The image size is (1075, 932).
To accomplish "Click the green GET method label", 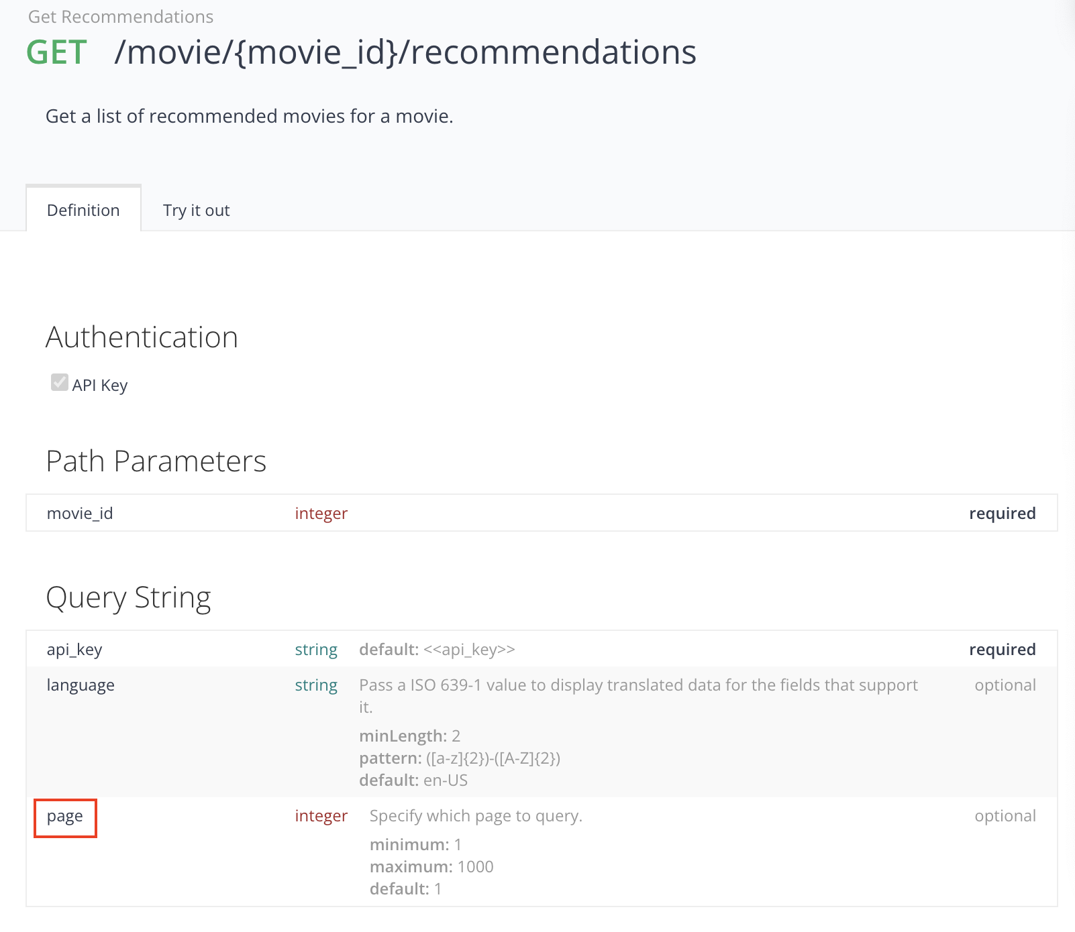I will click(x=56, y=52).
